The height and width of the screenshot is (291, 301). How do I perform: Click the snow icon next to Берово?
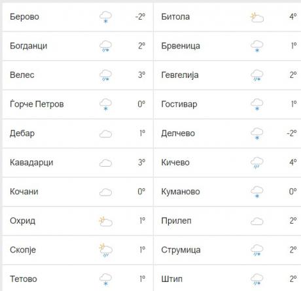(105, 17)
